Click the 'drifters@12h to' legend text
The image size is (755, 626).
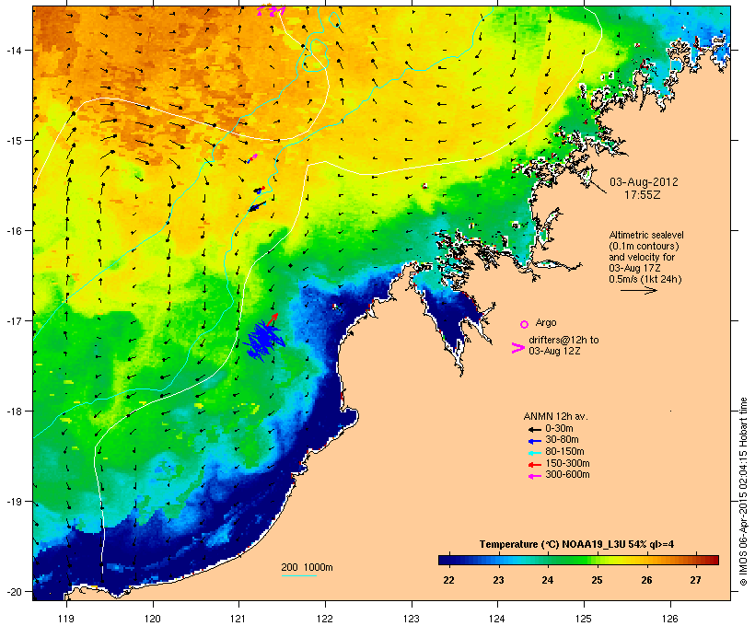[563, 340]
